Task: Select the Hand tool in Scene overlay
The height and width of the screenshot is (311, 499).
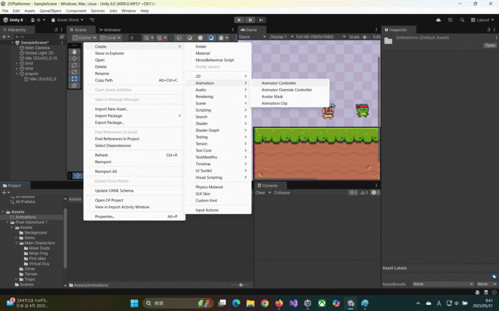Action: coord(74,52)
